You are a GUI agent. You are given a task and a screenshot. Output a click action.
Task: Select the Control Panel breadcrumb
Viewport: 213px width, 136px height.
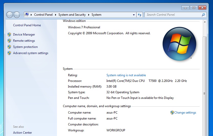click(x=43, y=15)
